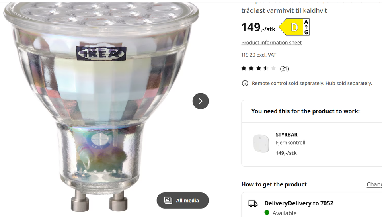Click the next image arrow button
This screenshot has width=382, height=217.
201,101
